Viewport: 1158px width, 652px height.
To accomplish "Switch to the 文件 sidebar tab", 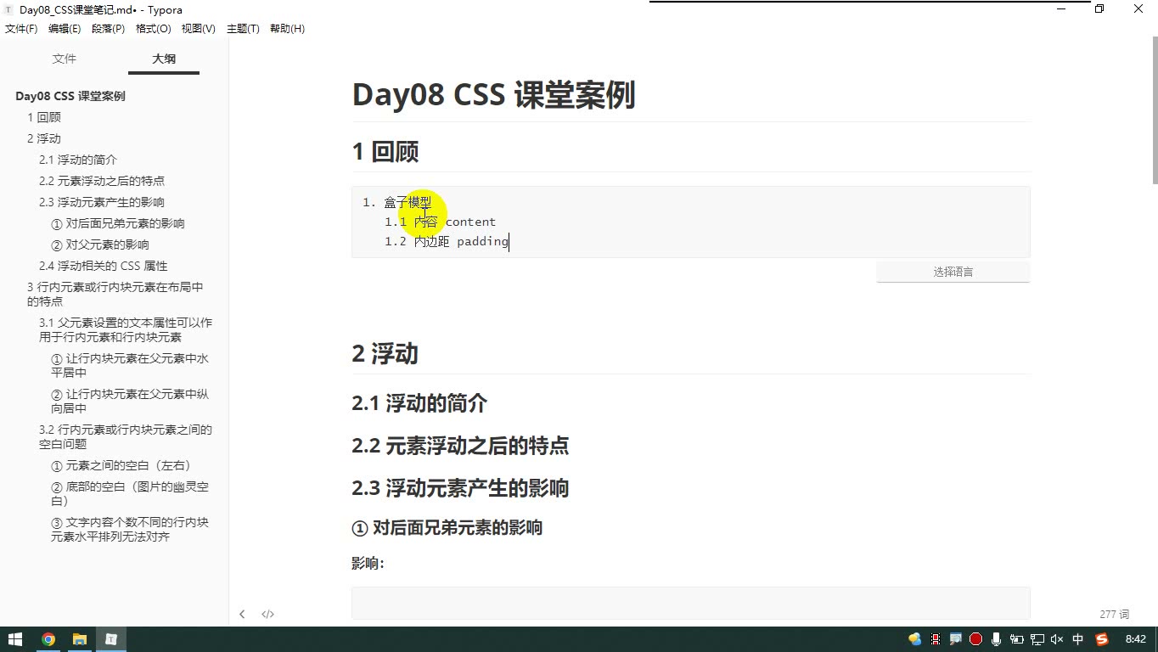I will click(x=65, y=59).
